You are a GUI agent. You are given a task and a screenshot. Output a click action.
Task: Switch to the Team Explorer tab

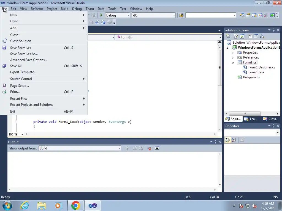click(x=251, y=119)
